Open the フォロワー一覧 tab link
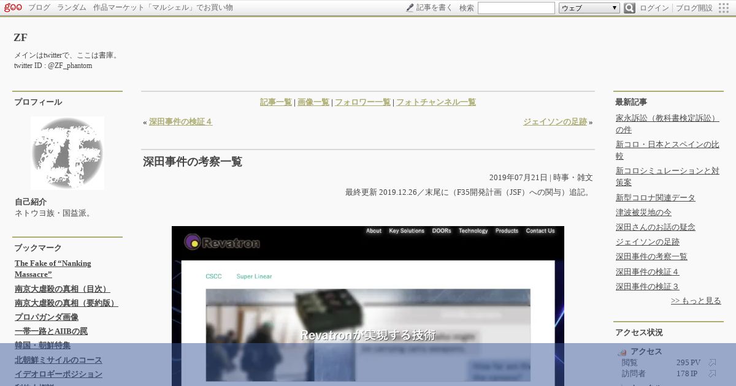This screenshot has height=386, width=736. [x=362, y=102]
